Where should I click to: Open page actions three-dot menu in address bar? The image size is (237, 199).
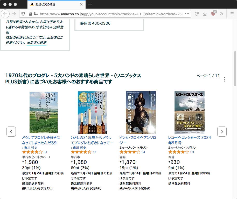point(187,14)
